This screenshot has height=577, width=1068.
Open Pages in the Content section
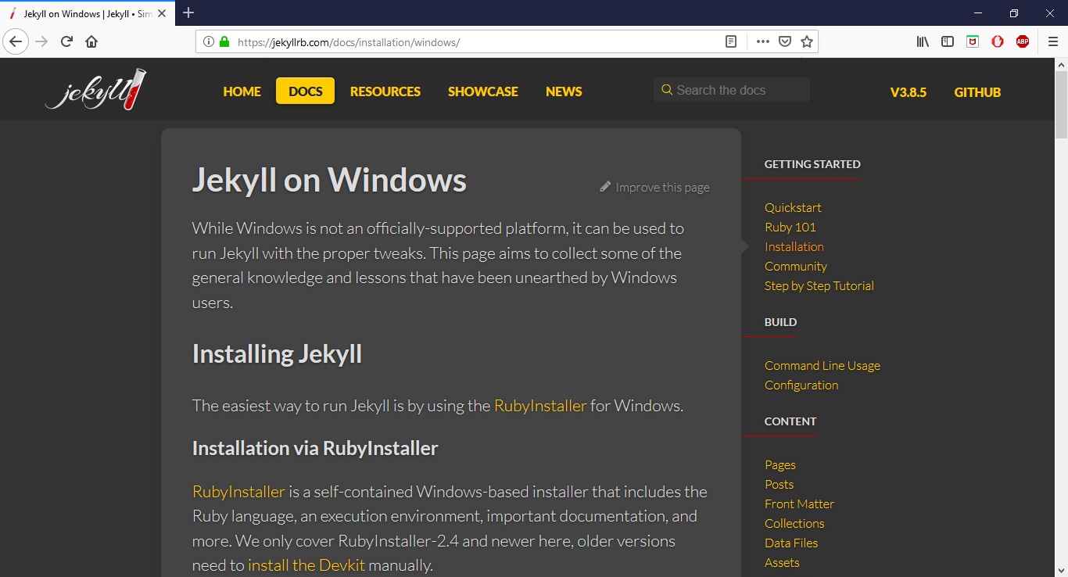pyautogui.click(x=780, y=464)
